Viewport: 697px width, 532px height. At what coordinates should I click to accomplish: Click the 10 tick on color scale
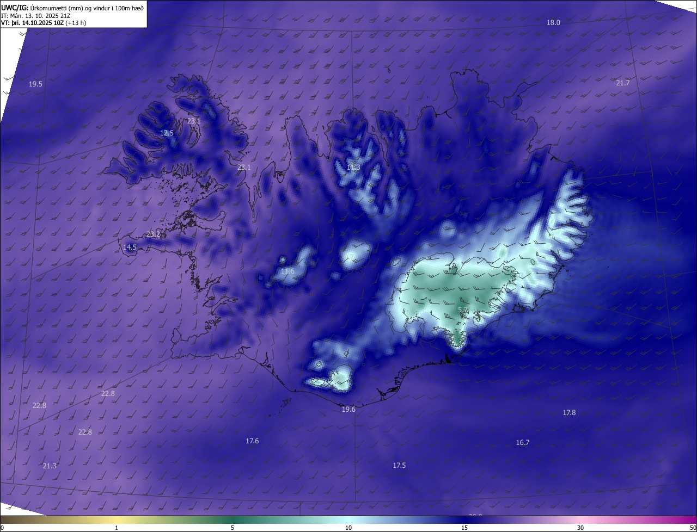(x=348, y=528)
